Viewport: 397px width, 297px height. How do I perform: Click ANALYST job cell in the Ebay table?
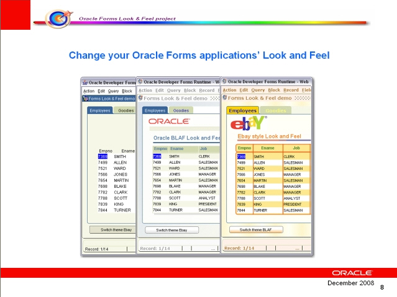[x=292, y=198]
